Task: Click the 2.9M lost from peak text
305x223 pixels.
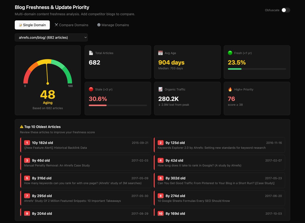Action: [x=174, y=105]
